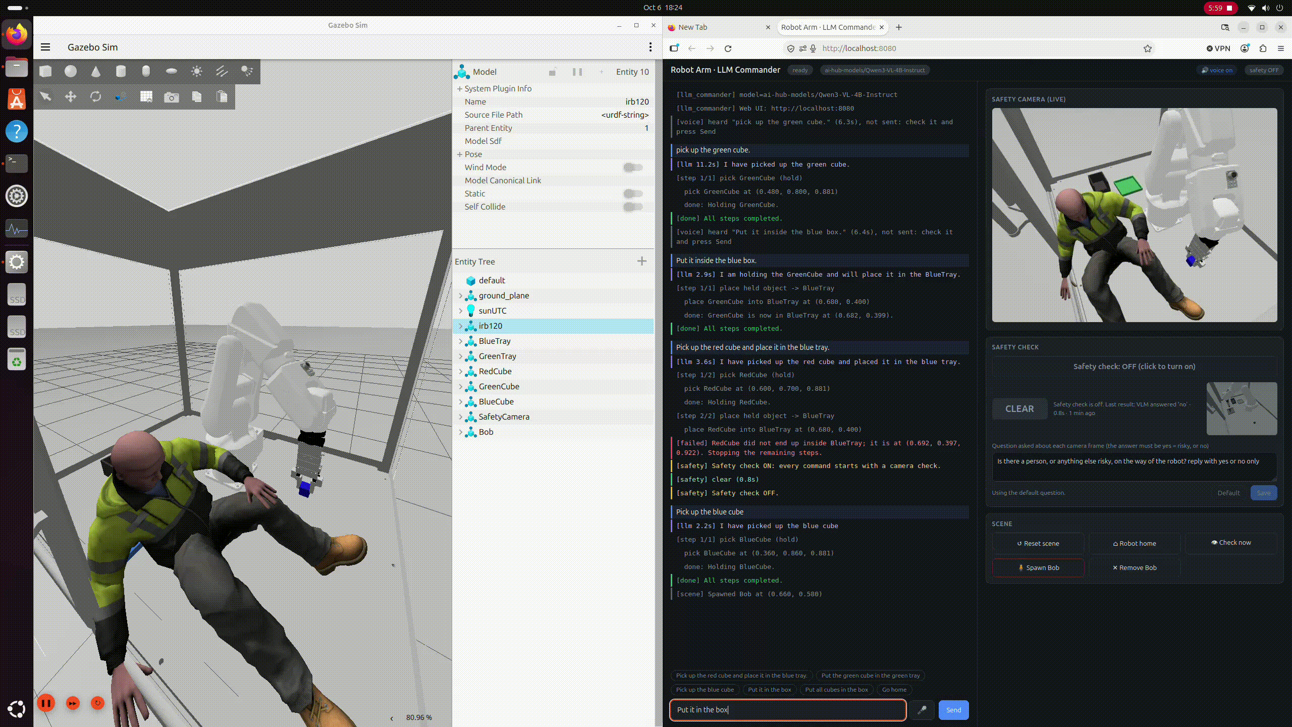1292x727 pixels.
Task: Add a point light in Gazebo
Action: tap(197, 71)
